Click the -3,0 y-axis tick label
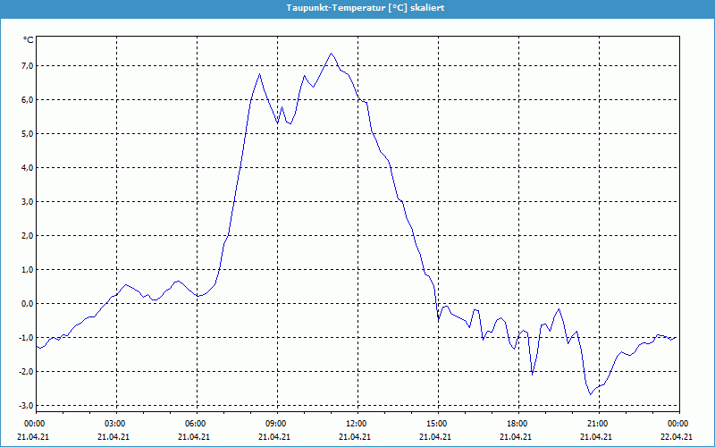 (24, 406)
